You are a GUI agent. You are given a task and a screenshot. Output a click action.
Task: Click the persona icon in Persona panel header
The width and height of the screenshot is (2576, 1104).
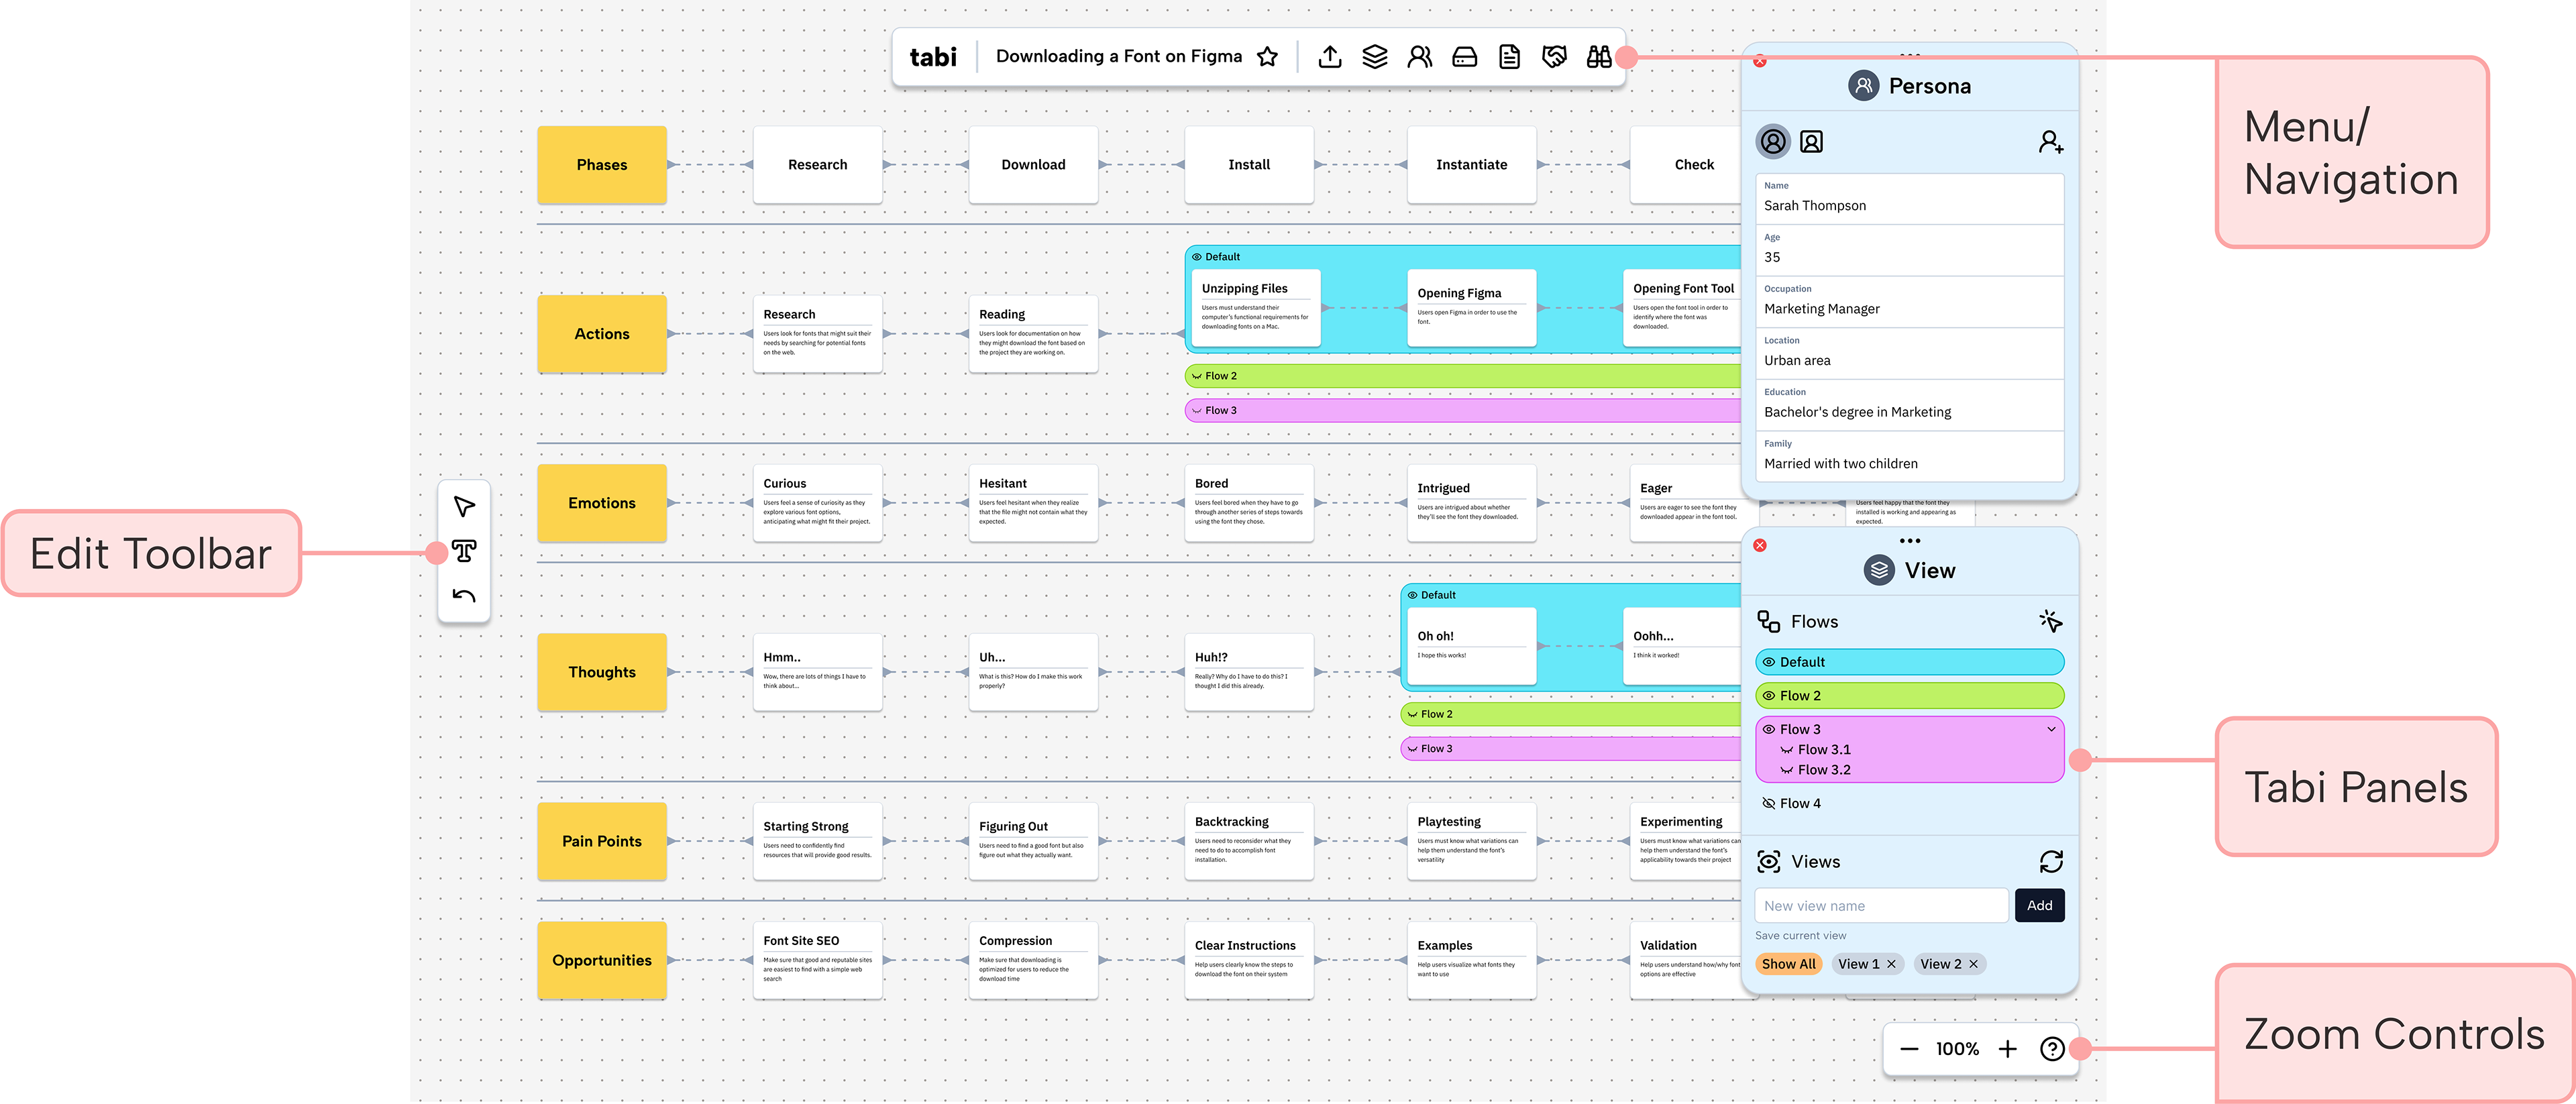1863,86
